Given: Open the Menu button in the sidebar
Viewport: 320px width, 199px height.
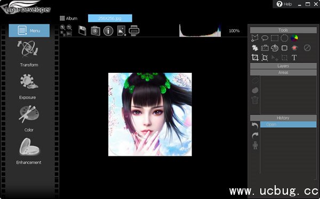Looking at the screenshot, I should (x=29, y=30).
